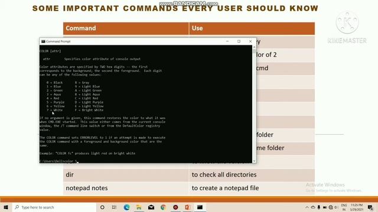Open the Mail app from taskbar
The height and width of the screenshot is (212, 378).
(151, 207)
